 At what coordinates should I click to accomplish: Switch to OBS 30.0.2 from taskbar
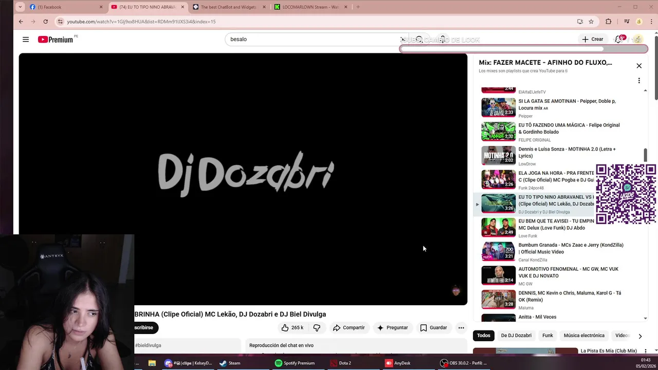tap(464, 363)
